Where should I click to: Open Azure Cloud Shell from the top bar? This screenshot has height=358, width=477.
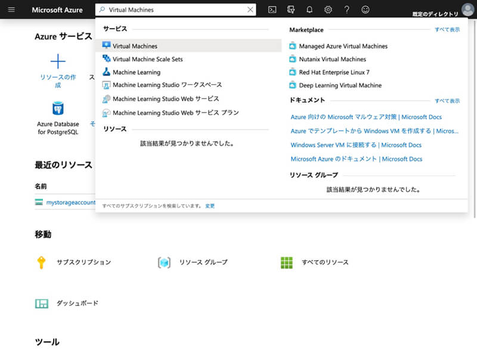click(271, 10)
